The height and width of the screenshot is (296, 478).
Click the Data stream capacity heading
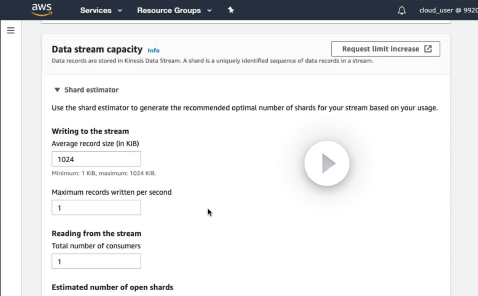click(97, 49)
